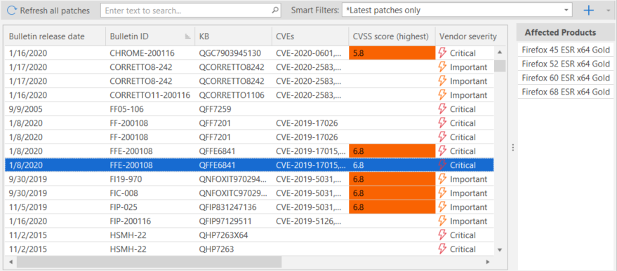
Task: Click the vertical dots panel splitter handle
Action: point(512,148)
